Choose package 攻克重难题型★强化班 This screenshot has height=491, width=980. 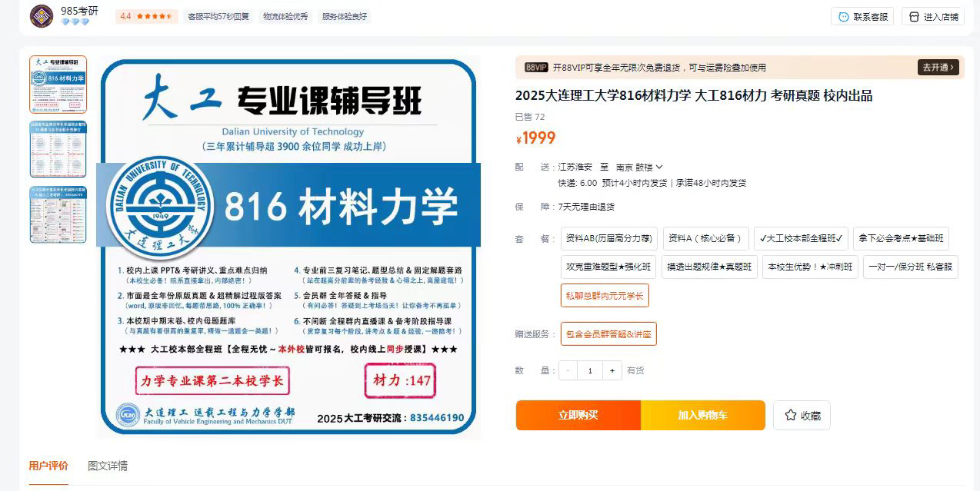608,267
